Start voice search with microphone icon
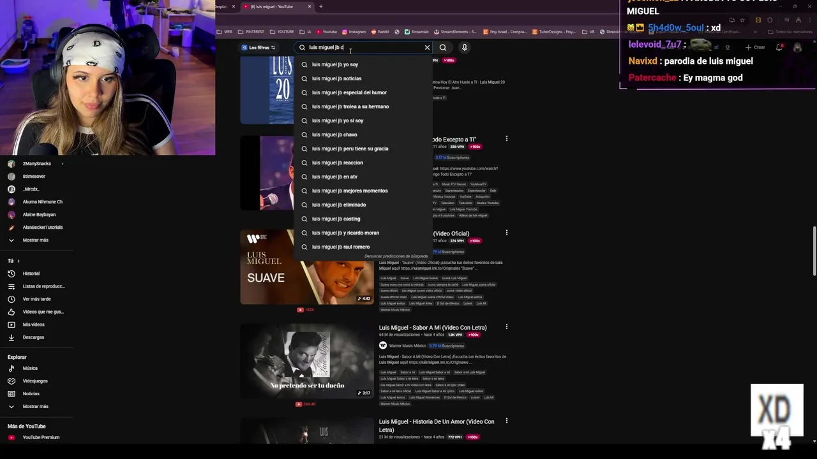This screenshot has height=459, width=817. [465, 47]
